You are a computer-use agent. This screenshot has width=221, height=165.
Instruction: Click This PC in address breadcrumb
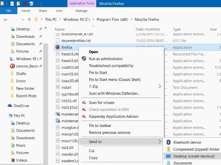click(x=51, y=20)
